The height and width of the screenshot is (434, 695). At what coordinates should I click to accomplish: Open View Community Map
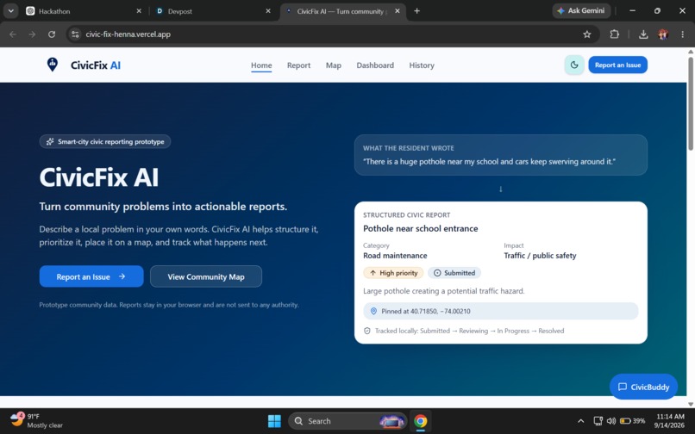click(206, 276)
